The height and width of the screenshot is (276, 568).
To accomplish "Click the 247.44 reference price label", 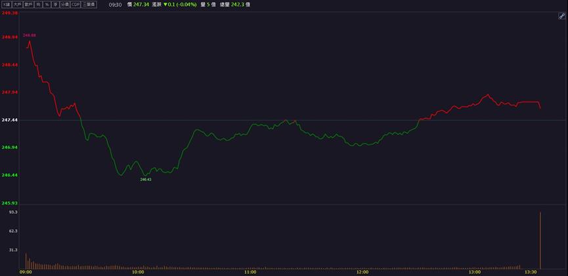I will [x=10, y=120].
